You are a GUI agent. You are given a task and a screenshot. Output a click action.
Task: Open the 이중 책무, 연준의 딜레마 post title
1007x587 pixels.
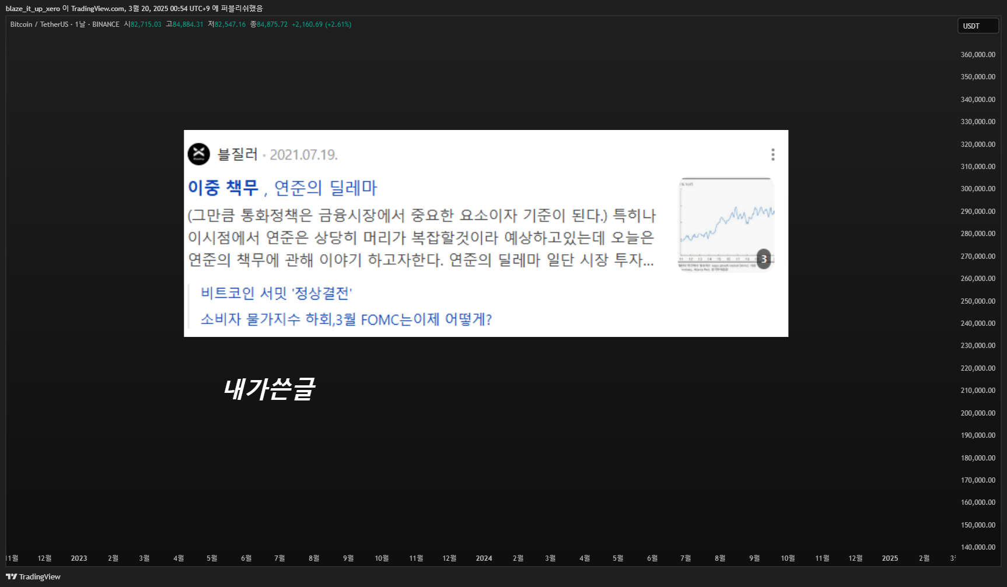282,188
